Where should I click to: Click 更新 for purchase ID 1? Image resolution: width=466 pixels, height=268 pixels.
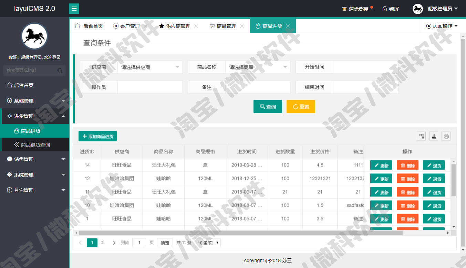(381, 219)
